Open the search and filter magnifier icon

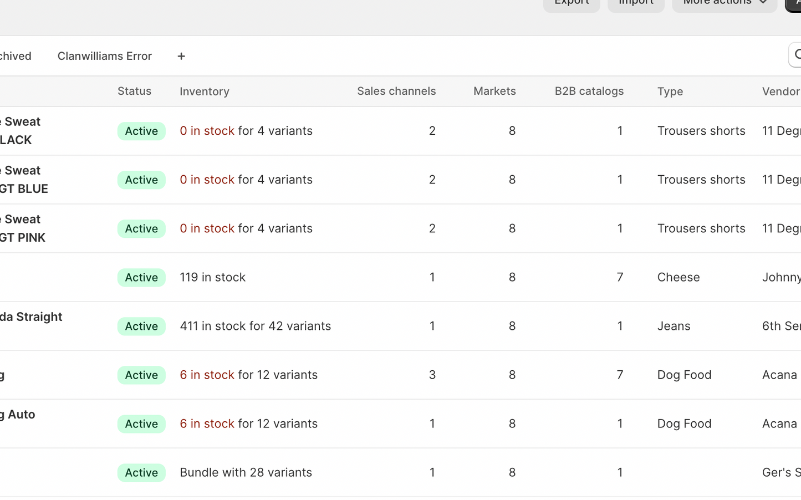click(796, 55)
